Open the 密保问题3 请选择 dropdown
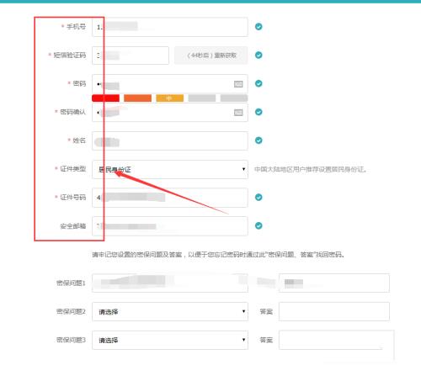Viewport: 421px width, 365px height. [x=170, y=340]
